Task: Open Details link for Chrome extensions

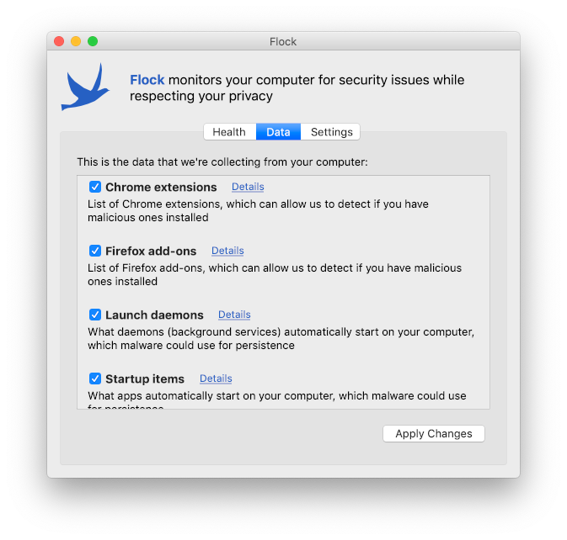Action: tap(248, 187)
